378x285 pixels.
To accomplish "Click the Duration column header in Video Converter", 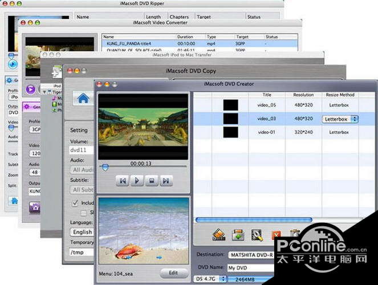I will click(185, 37).
